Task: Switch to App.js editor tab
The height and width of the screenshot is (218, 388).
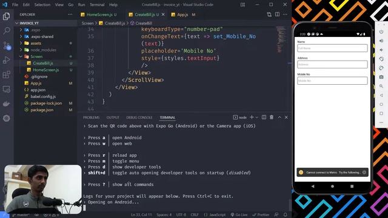Action: click(182, 15)
